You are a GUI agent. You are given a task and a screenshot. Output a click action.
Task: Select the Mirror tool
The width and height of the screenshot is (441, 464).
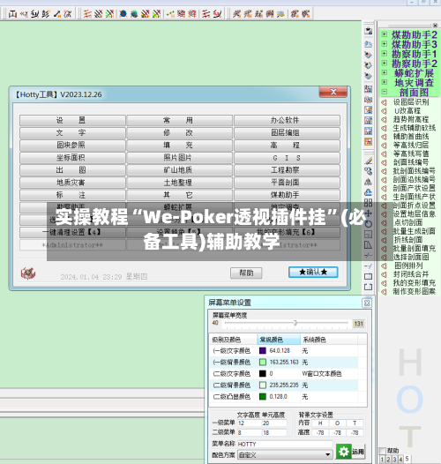coord(369,182)
